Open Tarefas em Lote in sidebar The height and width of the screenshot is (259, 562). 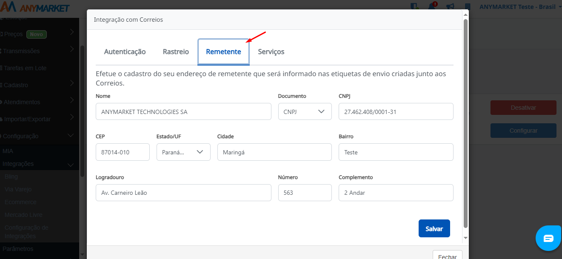tap(40, 68)
